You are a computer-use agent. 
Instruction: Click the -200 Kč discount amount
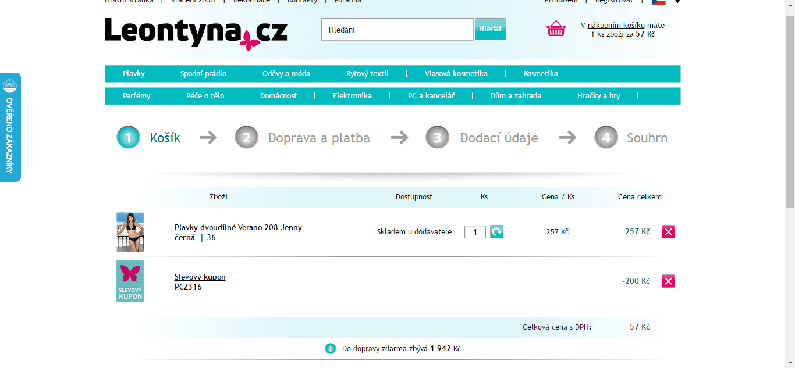pyautogui.click(x=636, y=281)
